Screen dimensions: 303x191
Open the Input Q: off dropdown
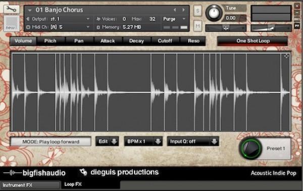pyautogui.click(x=193, y=141)
